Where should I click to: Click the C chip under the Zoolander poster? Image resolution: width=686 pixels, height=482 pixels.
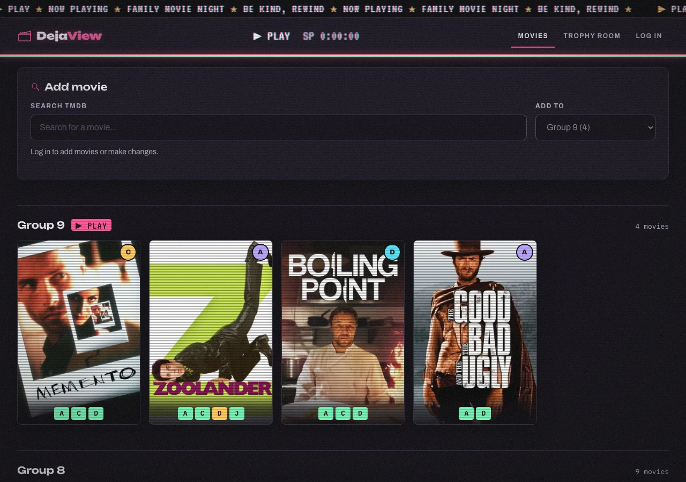click(x=203, y=413)
